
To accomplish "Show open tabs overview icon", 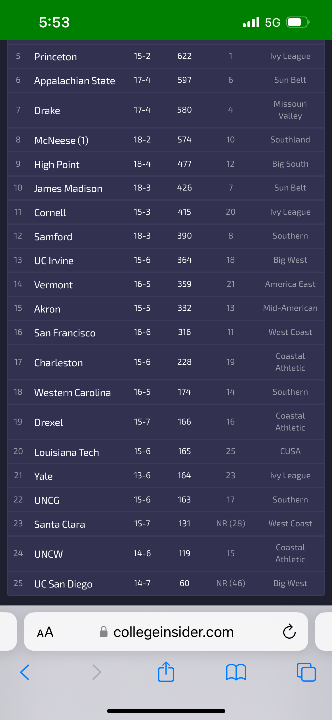I will point(306,672).
